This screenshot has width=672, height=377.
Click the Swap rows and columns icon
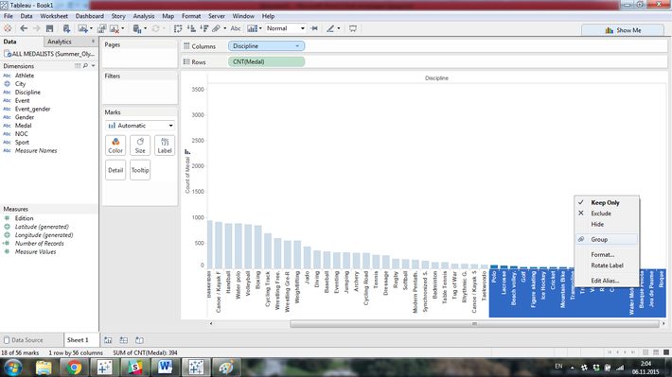tap(178, 28)
